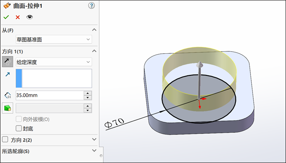Expand the 所选轮廓(S) section

[94, 151]
